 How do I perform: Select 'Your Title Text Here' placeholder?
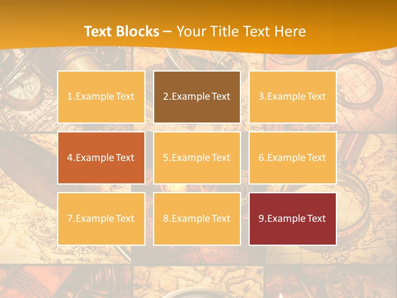tap(241, 31)
